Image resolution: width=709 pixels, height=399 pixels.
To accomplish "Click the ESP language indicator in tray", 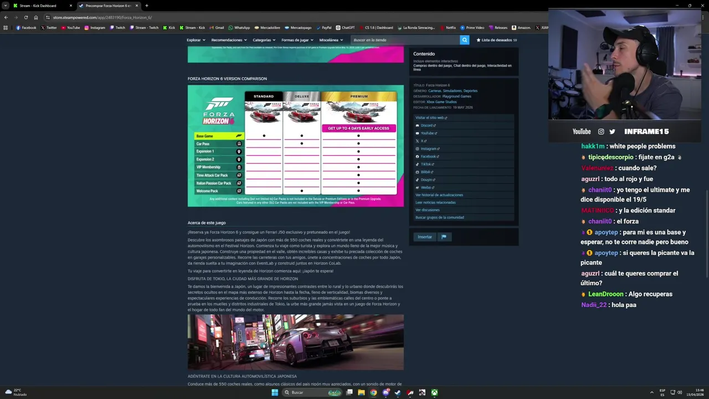I will [662, 392].
